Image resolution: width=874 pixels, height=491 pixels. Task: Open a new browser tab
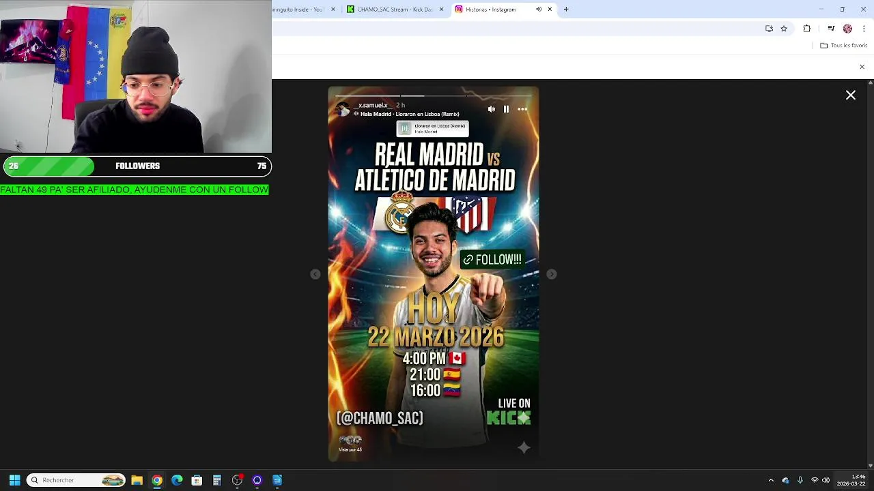[x=566, y=10]
